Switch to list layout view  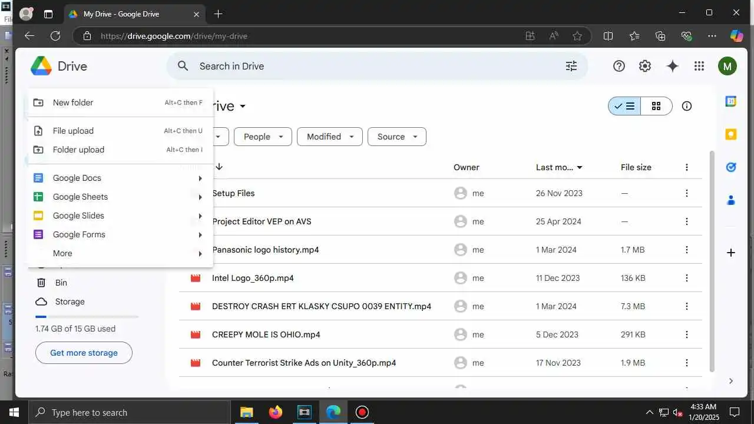tap(624, 106)
